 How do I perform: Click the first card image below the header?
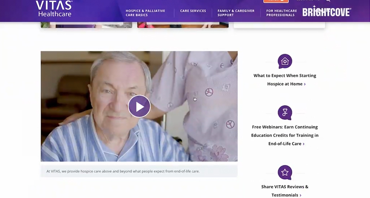pos(86,25)
